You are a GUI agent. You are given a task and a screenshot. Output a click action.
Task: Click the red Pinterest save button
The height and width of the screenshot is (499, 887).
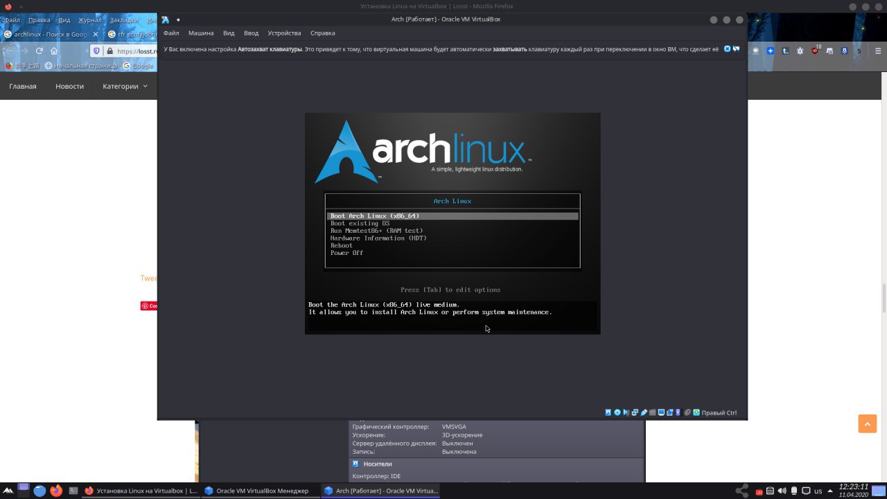coord(148,306)
